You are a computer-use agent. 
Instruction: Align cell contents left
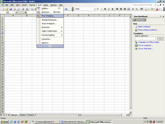click(x=117, y=9)
